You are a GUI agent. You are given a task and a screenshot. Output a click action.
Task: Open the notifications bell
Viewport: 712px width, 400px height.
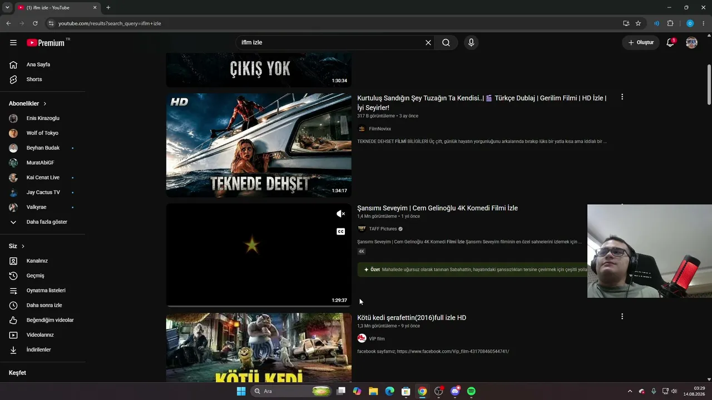670,43
